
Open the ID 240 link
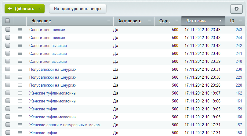click(238, 61)
